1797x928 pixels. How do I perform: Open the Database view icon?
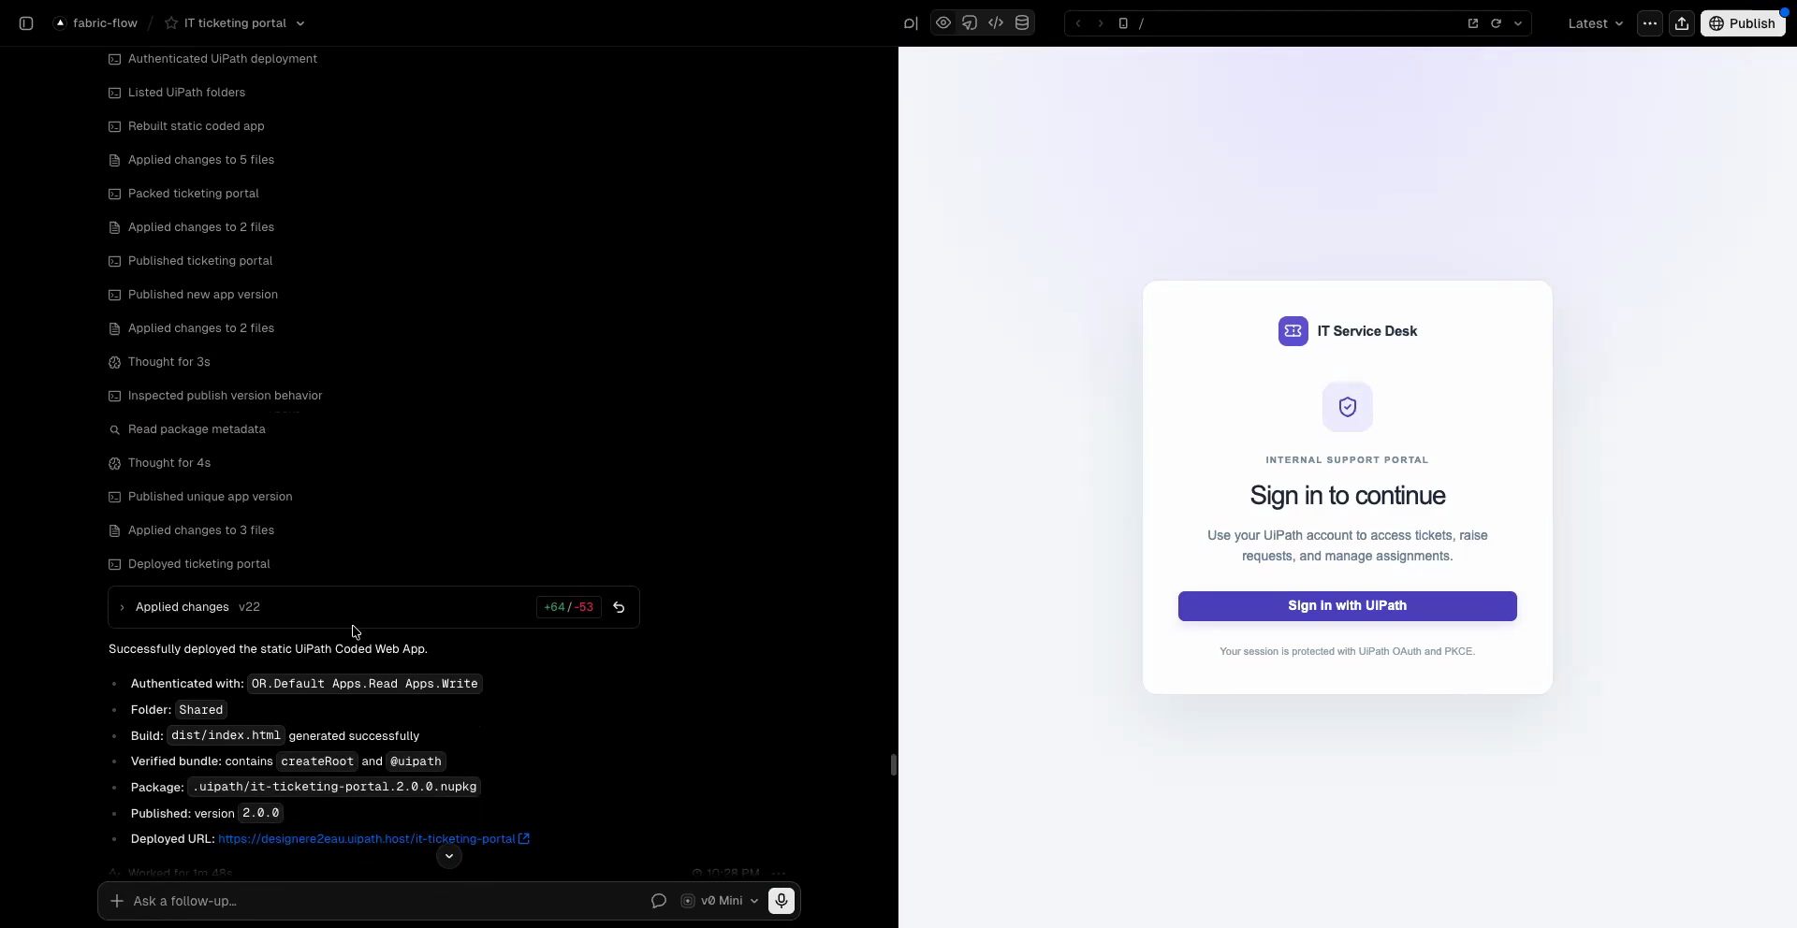tap(1022, 23)
